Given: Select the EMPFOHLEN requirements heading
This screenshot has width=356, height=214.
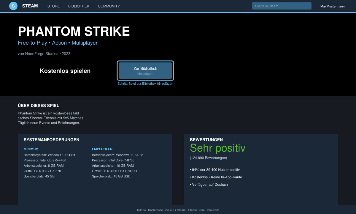Looking at the screenshot, I should [x=102, y=149].
